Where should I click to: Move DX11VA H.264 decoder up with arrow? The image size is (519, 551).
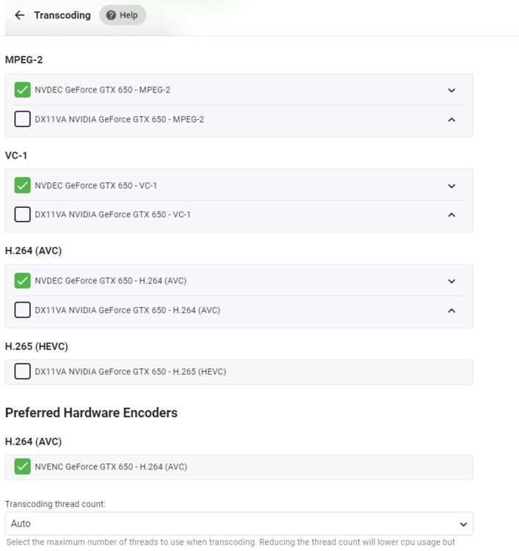click(x=451, y=311)
